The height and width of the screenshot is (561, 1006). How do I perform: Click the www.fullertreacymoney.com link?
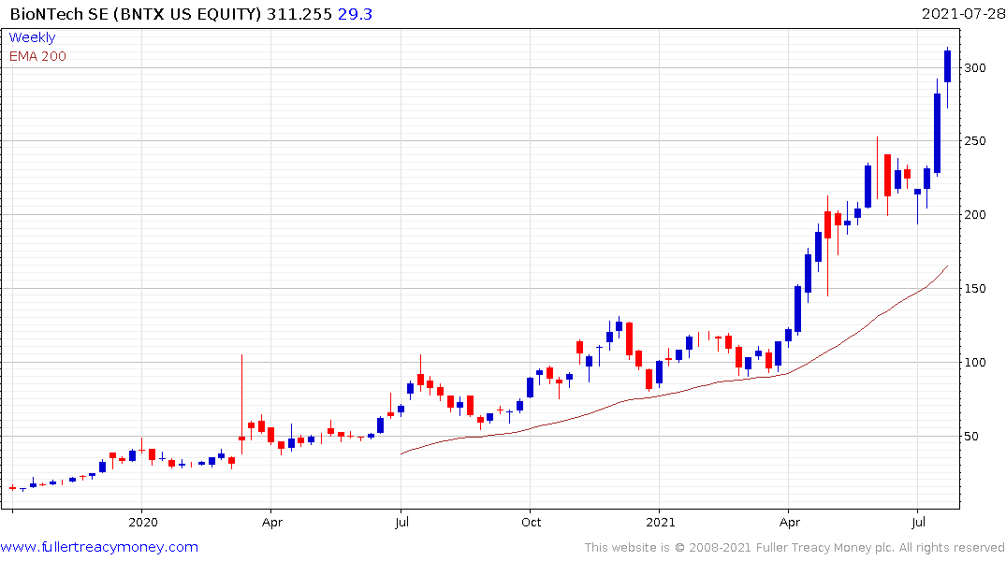coord(99,547)
